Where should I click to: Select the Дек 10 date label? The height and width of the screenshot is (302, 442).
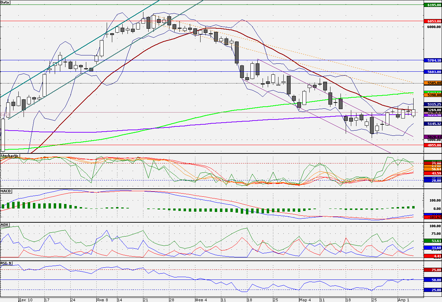(26, 300)
